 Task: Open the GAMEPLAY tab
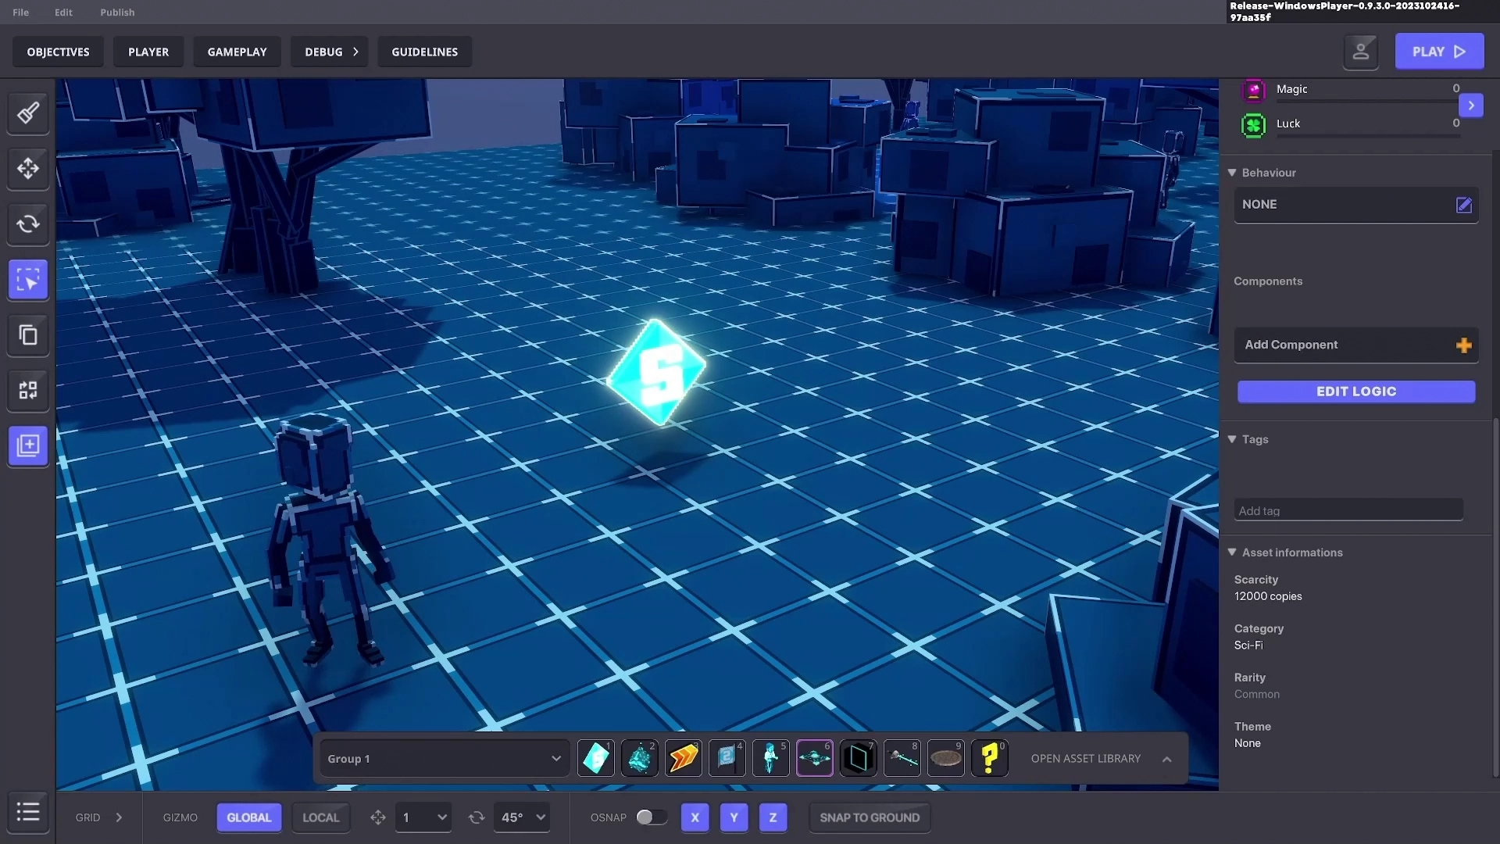[x=237, y=52]
